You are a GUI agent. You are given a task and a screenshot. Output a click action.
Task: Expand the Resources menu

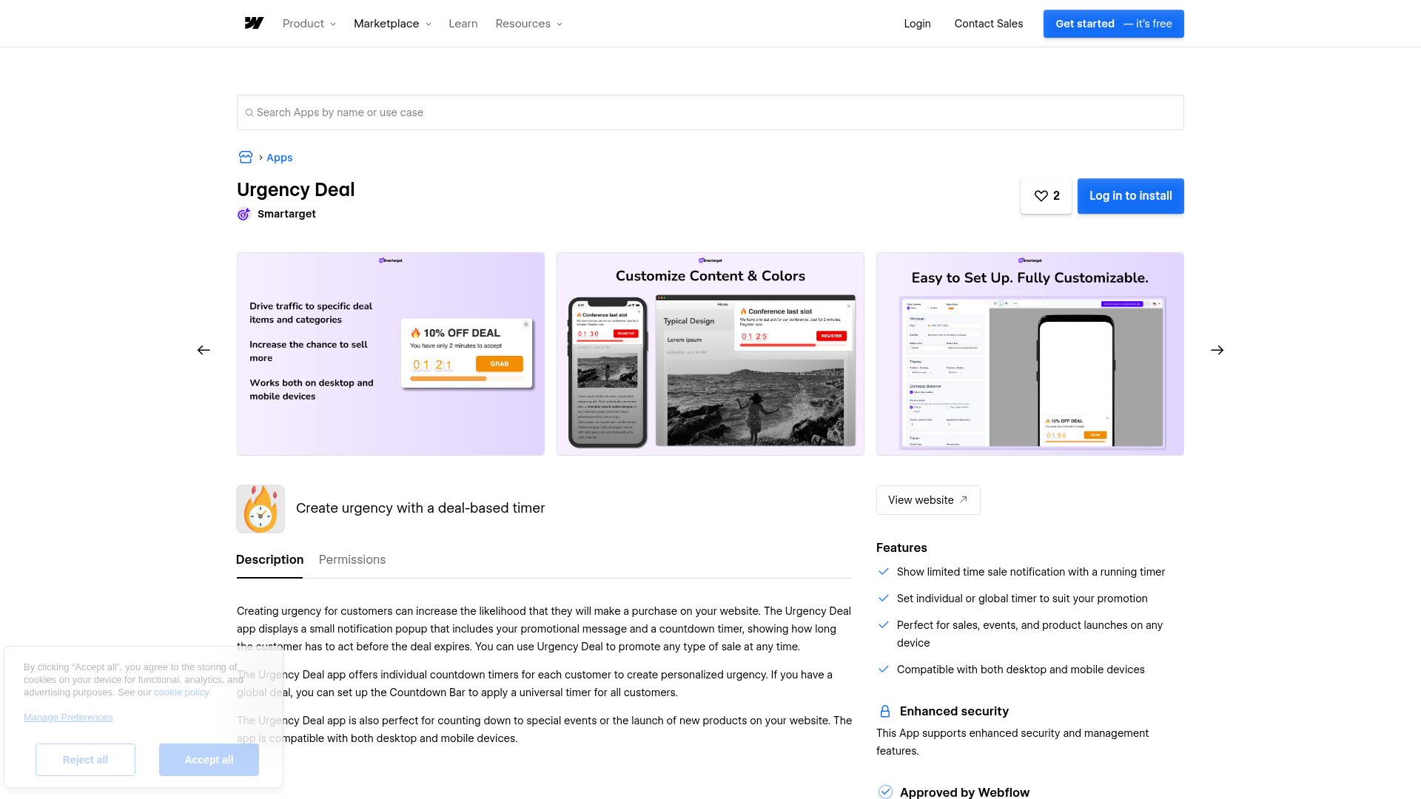pyautogui.click(x=529, y=24)
